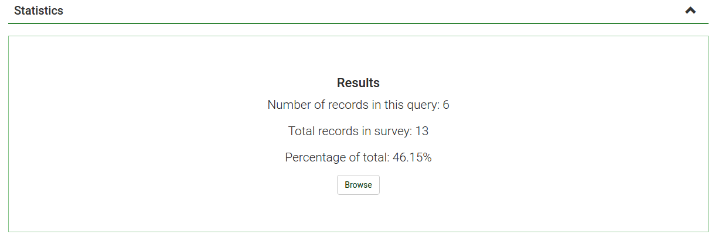Click the 'Total records in survey' text
The width and height of the screenshot is (715, 241).
(350, 131)
